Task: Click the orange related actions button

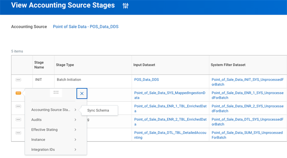Action: [18, 93]
